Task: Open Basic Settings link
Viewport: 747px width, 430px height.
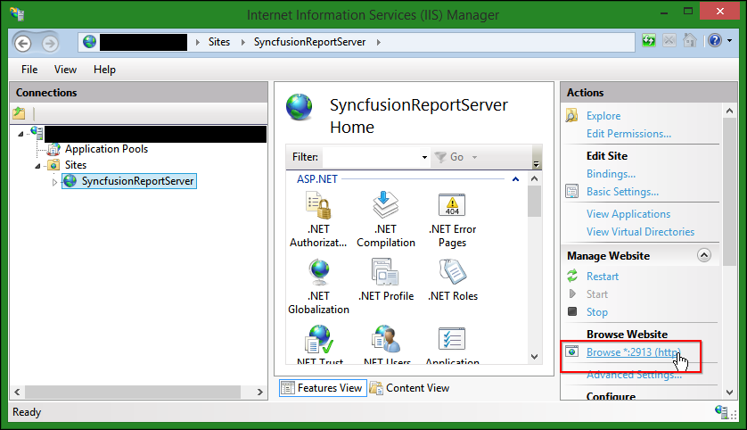Action: 622,192
